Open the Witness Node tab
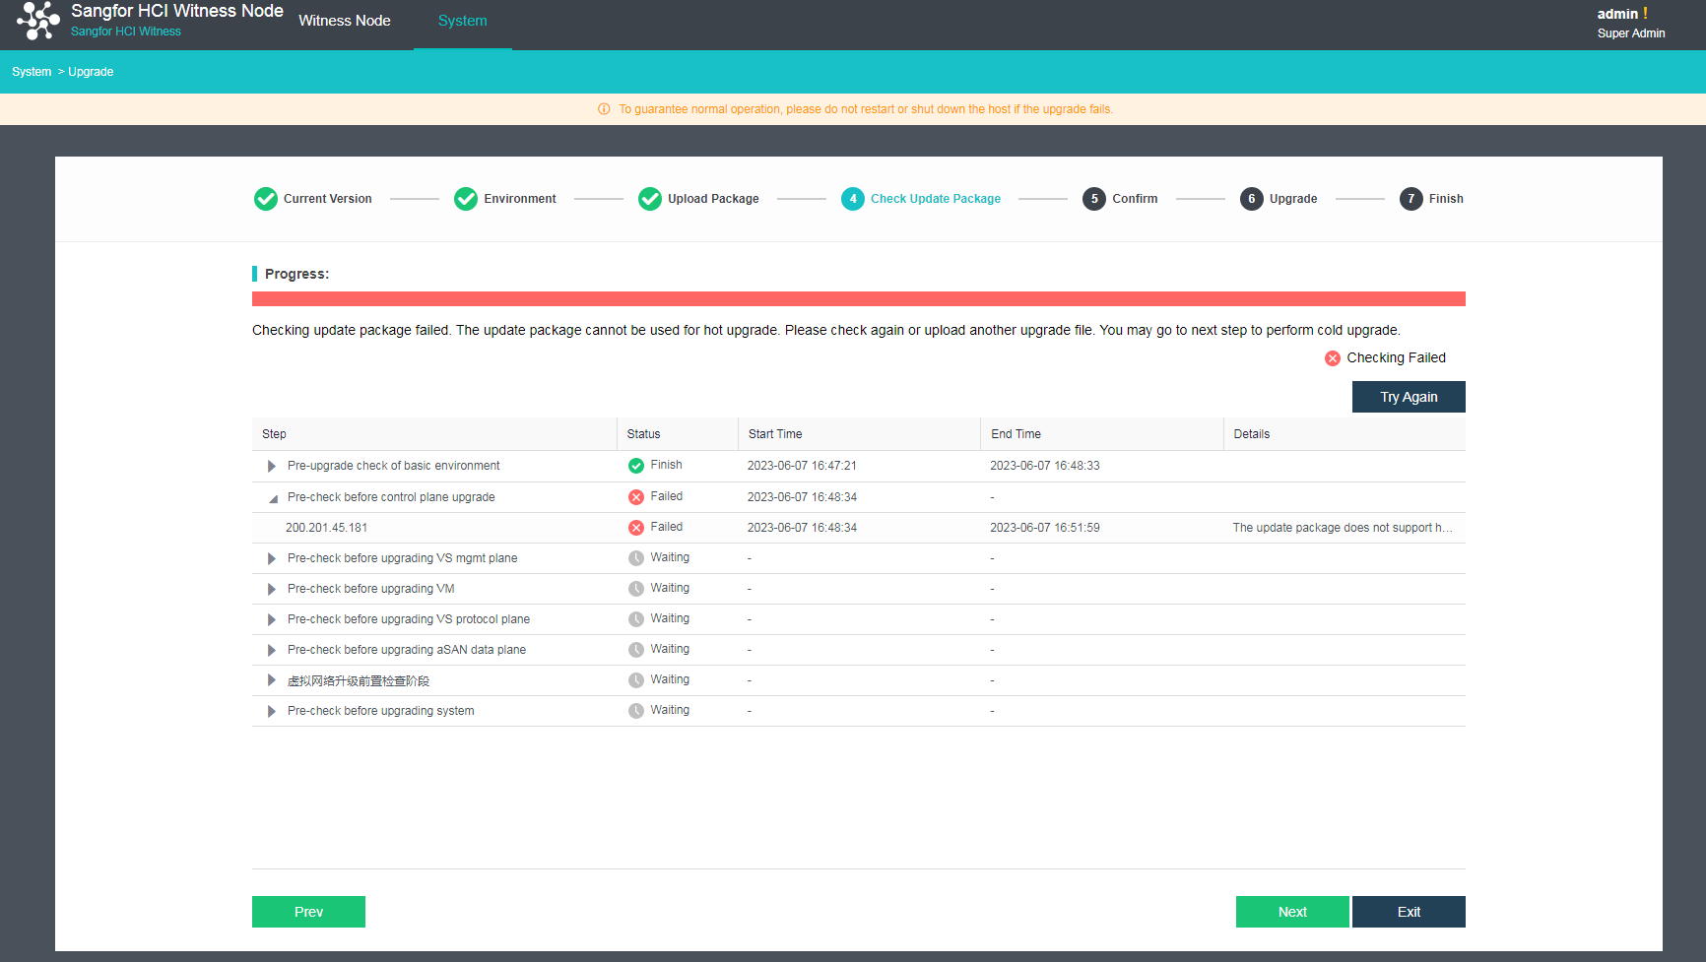This screenshot has height=962, width=1706. [345, 21]
